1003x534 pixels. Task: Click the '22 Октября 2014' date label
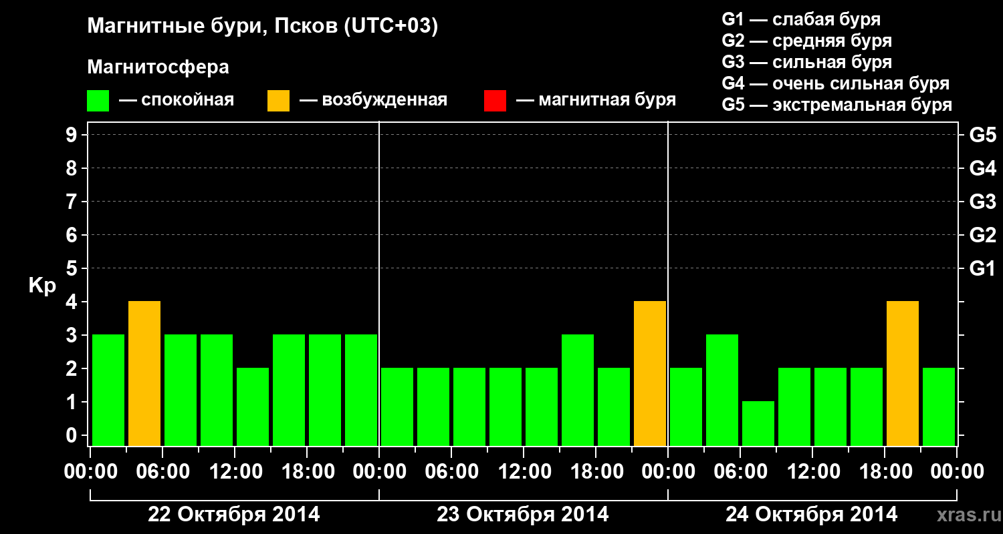pyautogui.click(x=234, y=515)
